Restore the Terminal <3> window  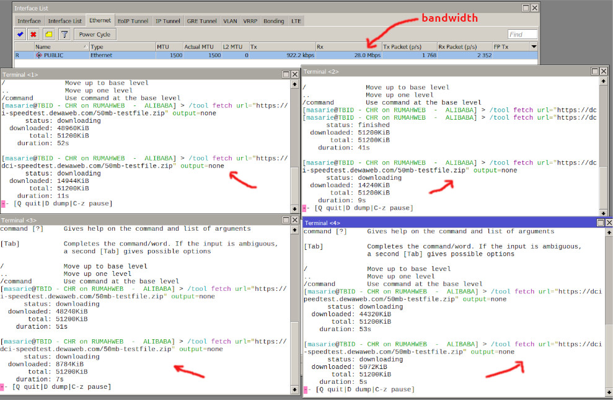(286, 220)
